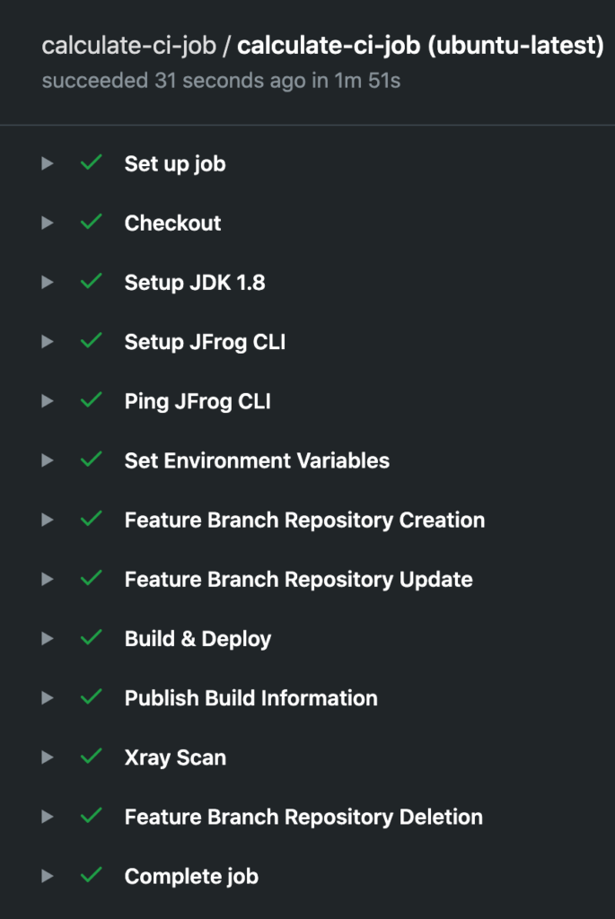The height and width of the screenshot is (919, 615).
Task: Select the Xray Scan step name
Action: [x=175, y=757]
